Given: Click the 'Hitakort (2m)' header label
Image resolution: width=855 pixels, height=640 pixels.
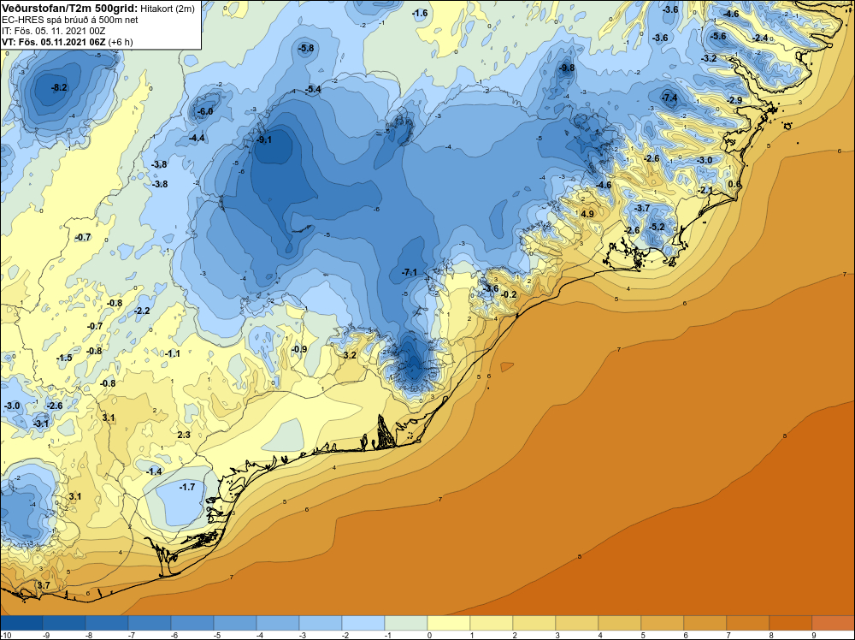Looking at the screenshot, I should 167,9.
